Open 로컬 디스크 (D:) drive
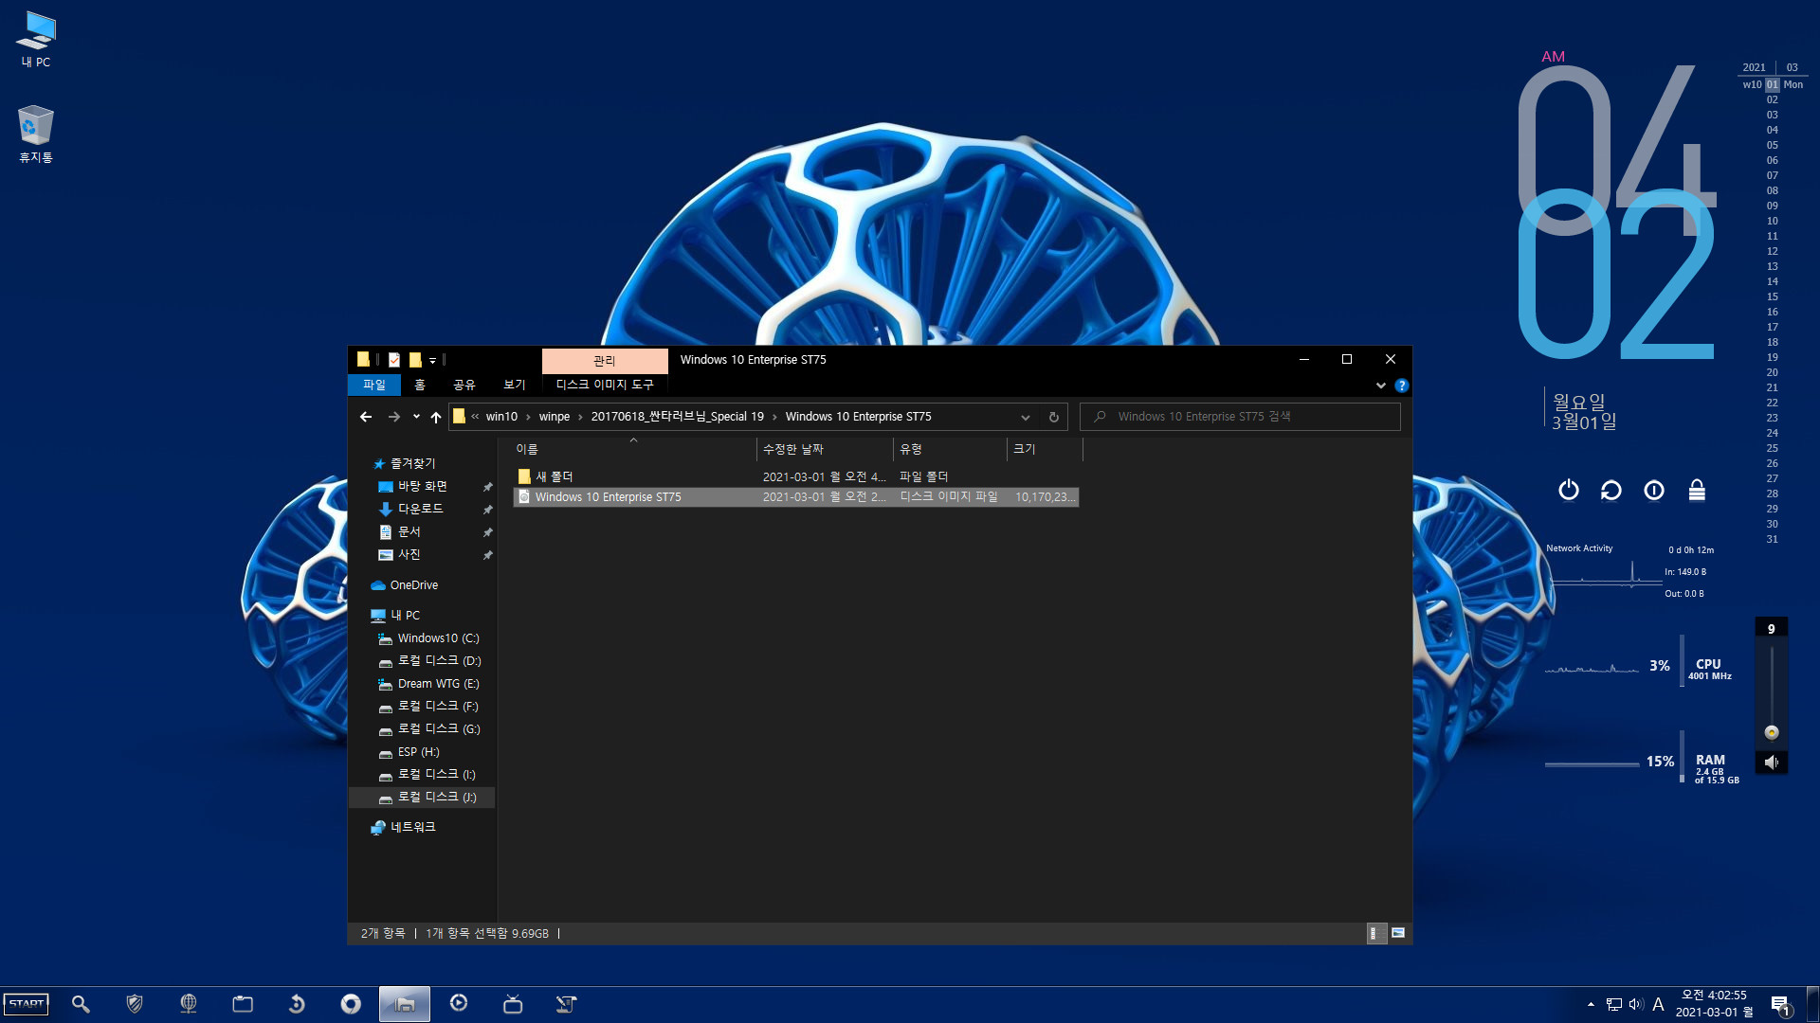 click(439, 660)
